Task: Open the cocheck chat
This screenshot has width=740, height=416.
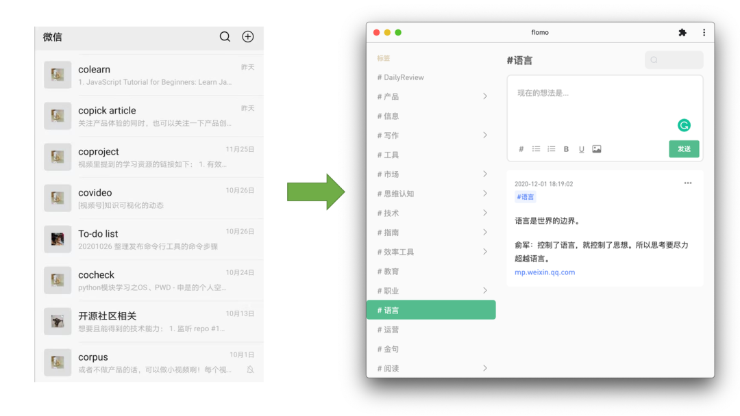Action: (x=149, y=280)
